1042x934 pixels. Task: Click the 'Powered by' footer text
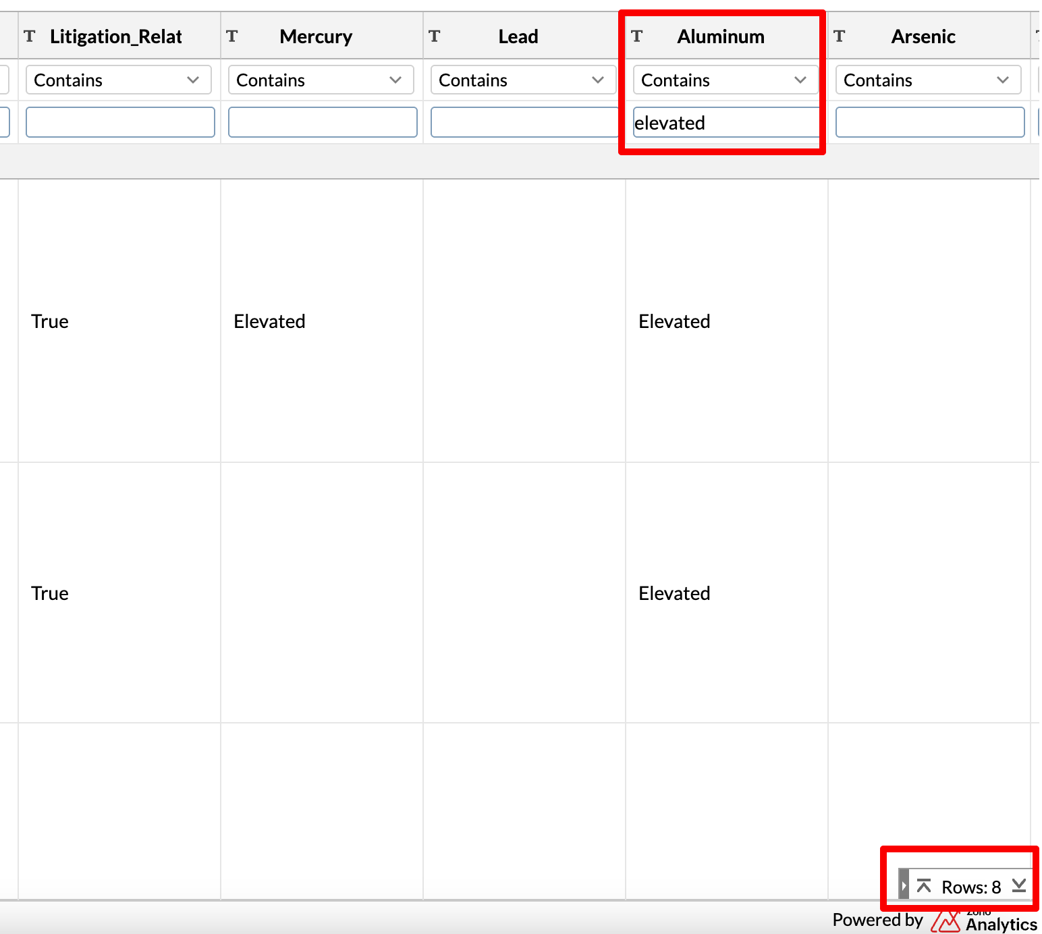[877, 920]
